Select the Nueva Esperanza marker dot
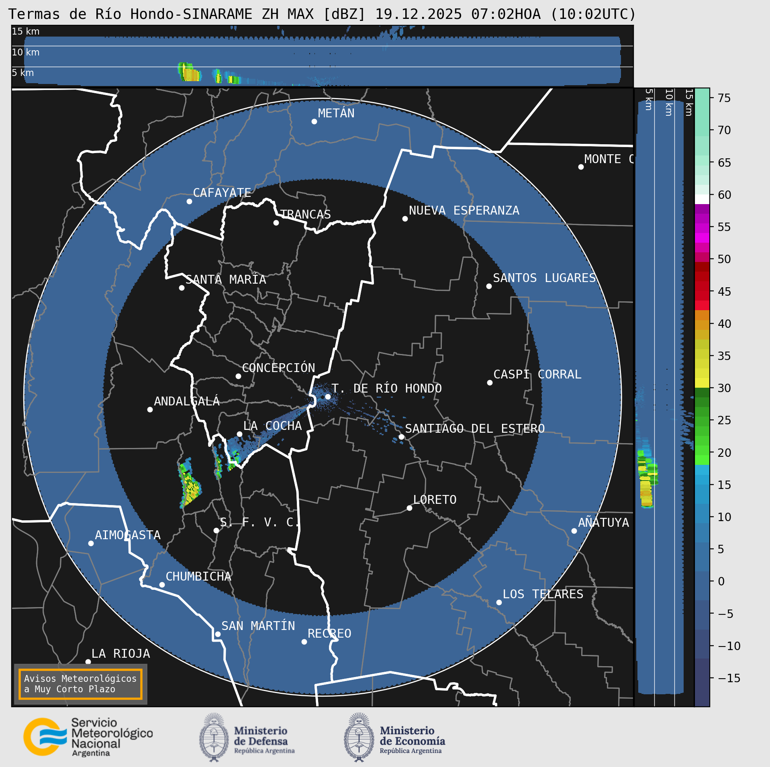The width and height of the screenshot is (770, 767). pyautogui.click(x=405, y=219)
